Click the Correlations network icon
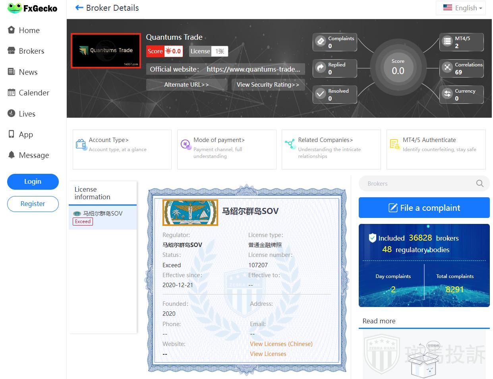 point(447,68)
